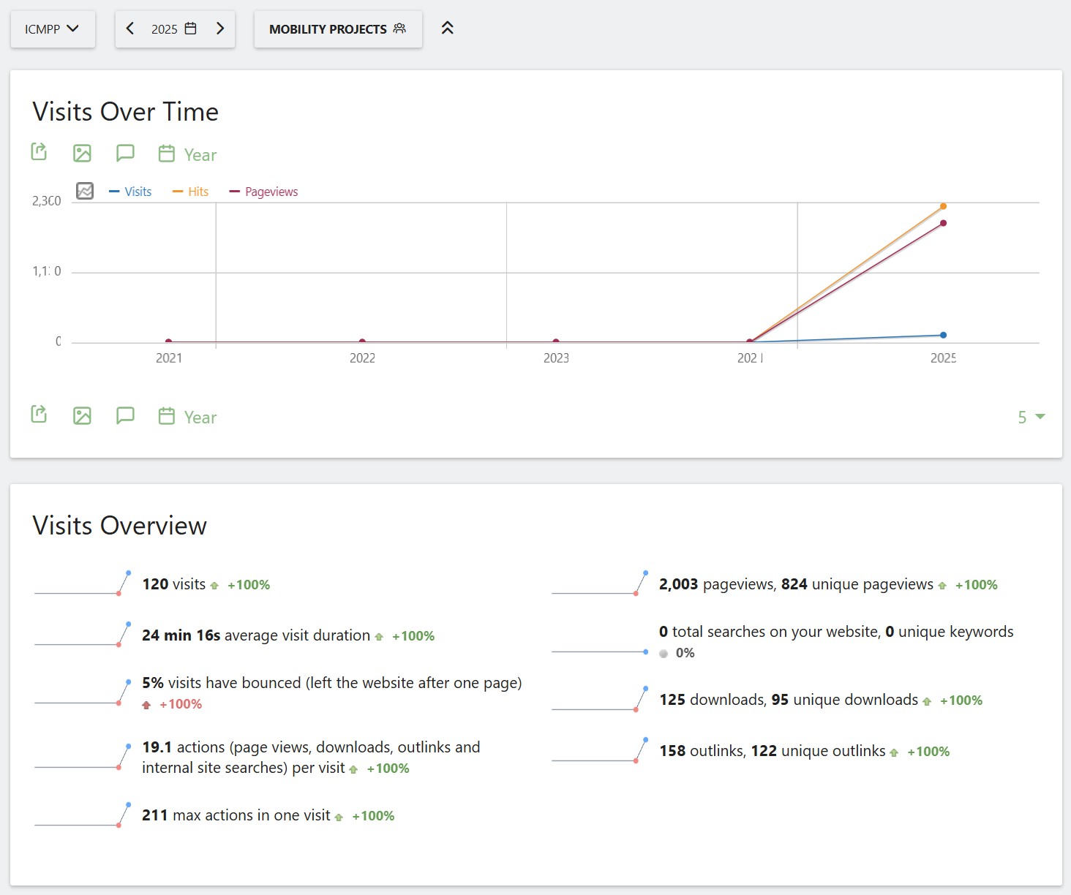Go to previous year with left arrow
Screen dimensions: 1071x895
130,29
